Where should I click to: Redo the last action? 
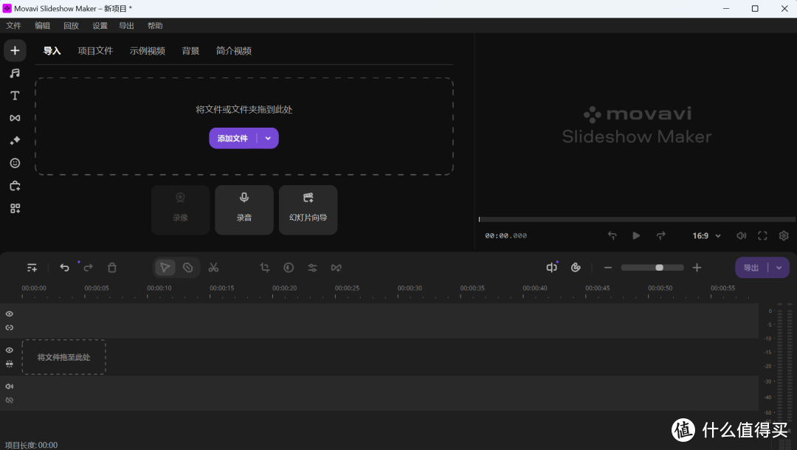[x=89, y=268]
